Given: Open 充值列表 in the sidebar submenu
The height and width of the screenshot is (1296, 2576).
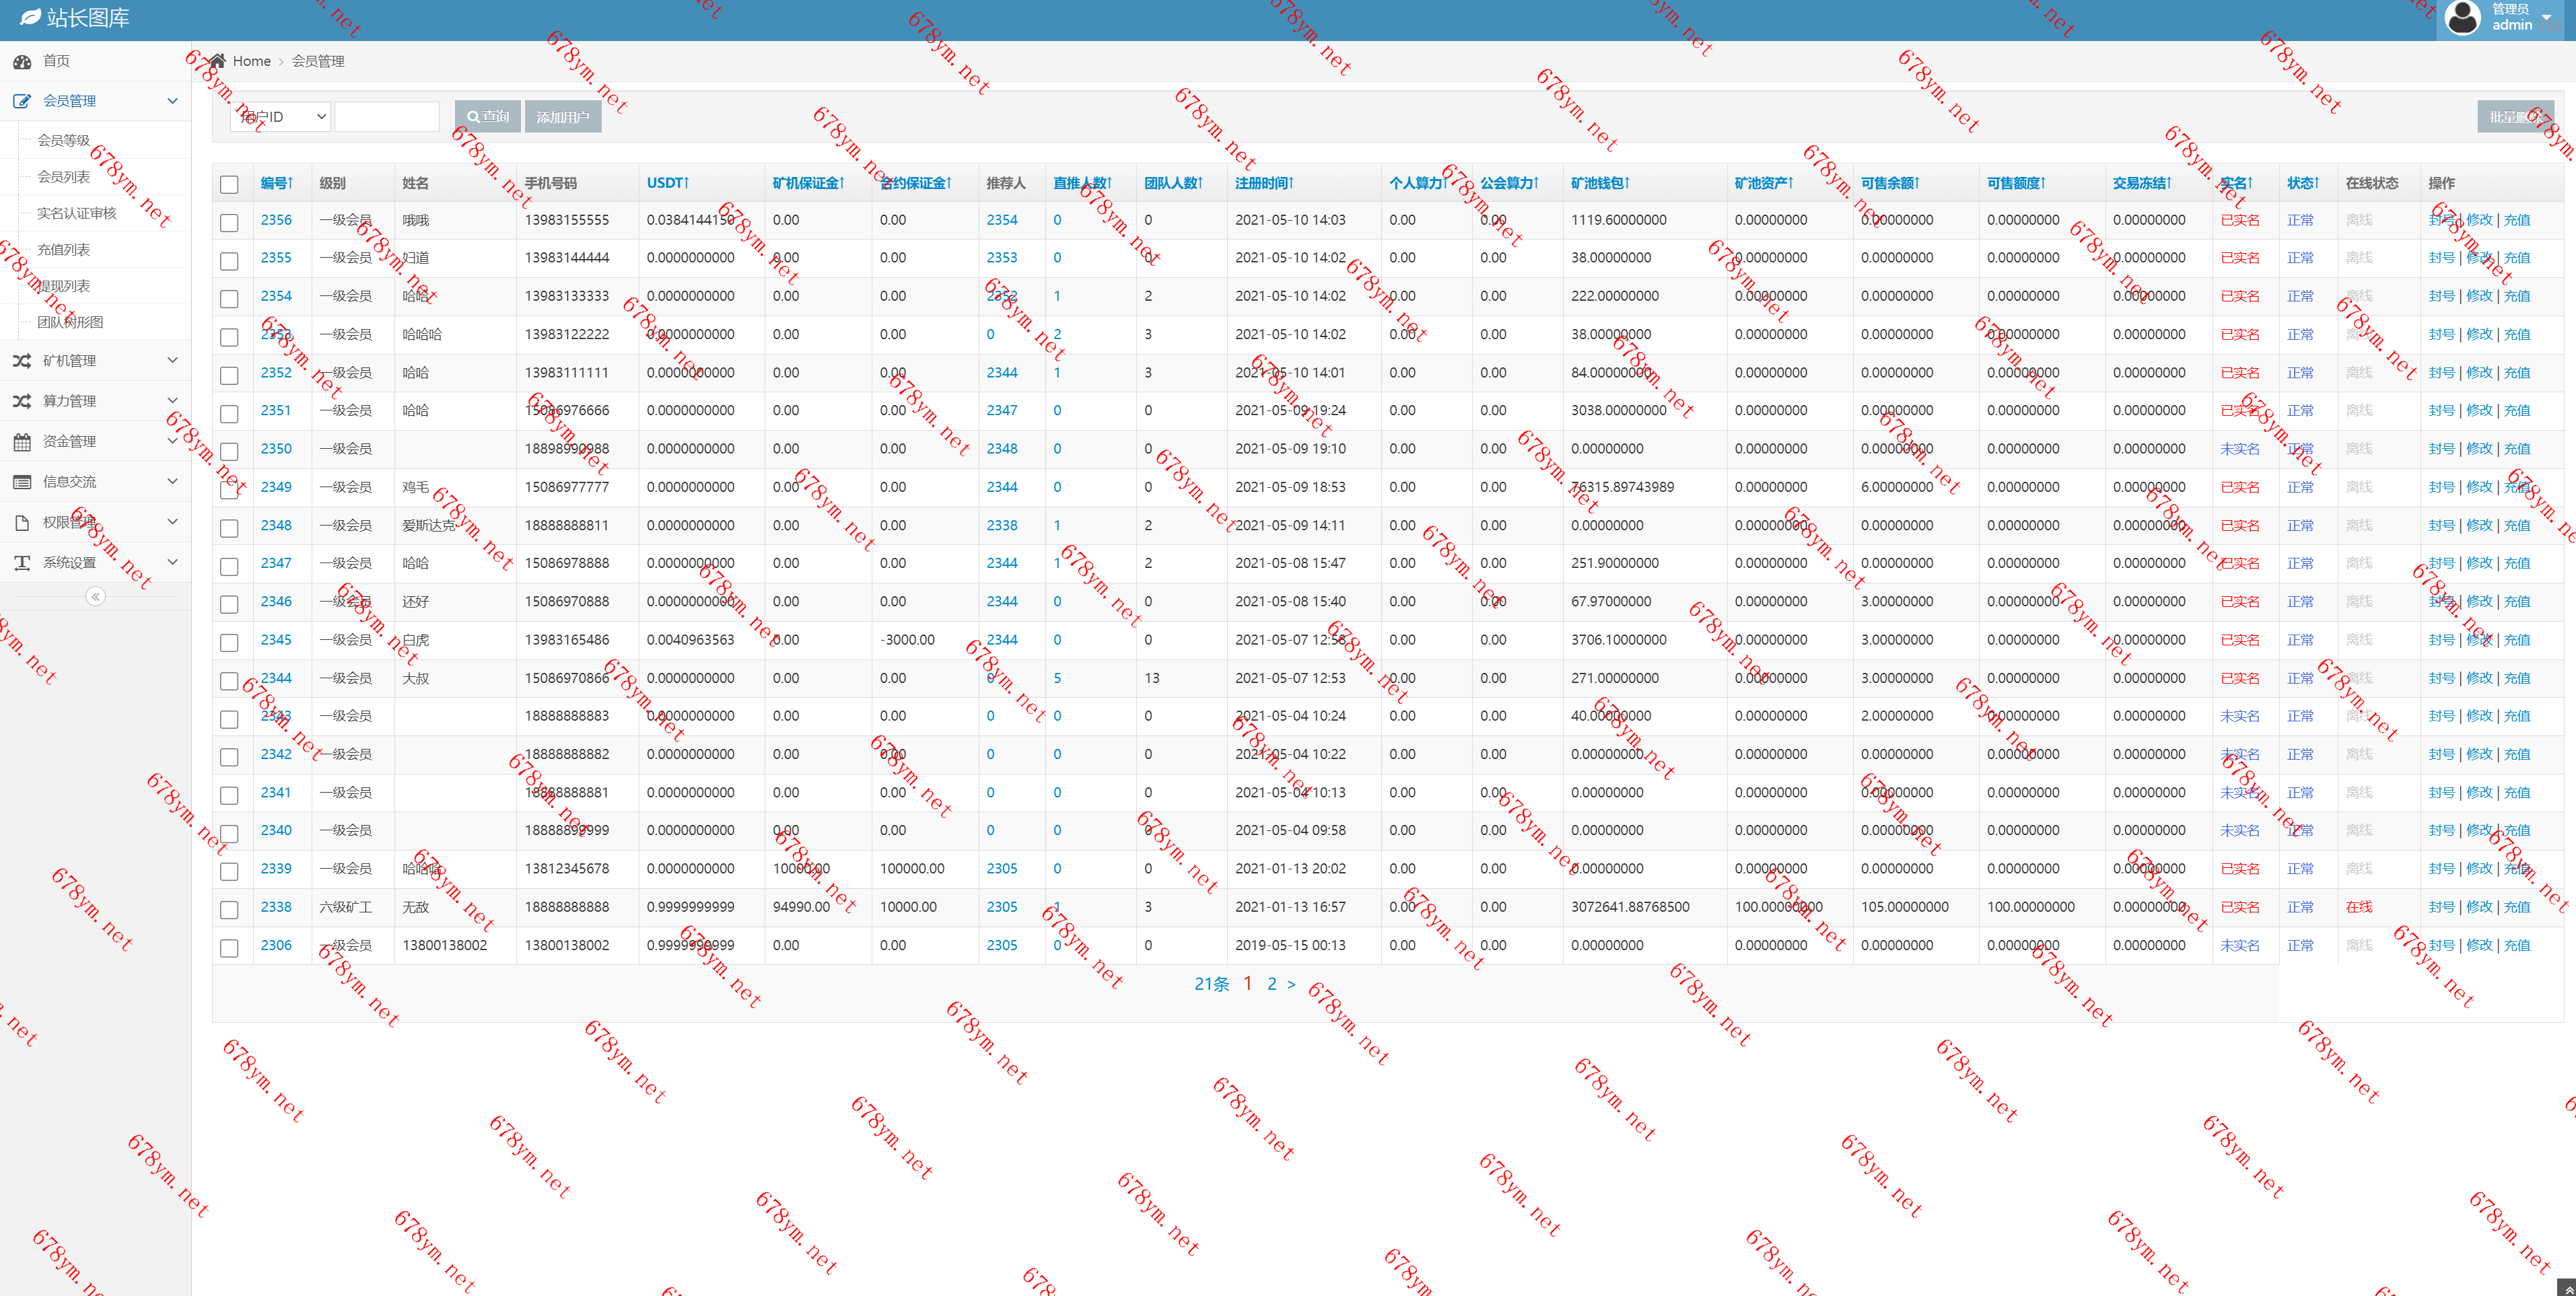Looking at the screenshot, I should pos(63,250).
